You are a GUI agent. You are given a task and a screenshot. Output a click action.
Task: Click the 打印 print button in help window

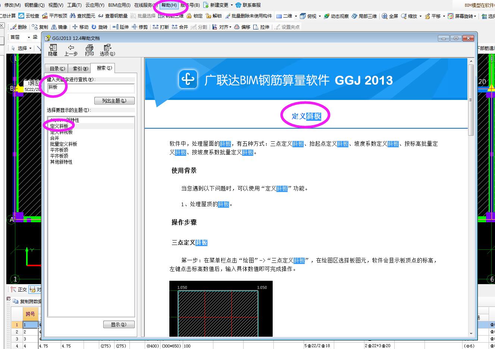tap(89, 50)
